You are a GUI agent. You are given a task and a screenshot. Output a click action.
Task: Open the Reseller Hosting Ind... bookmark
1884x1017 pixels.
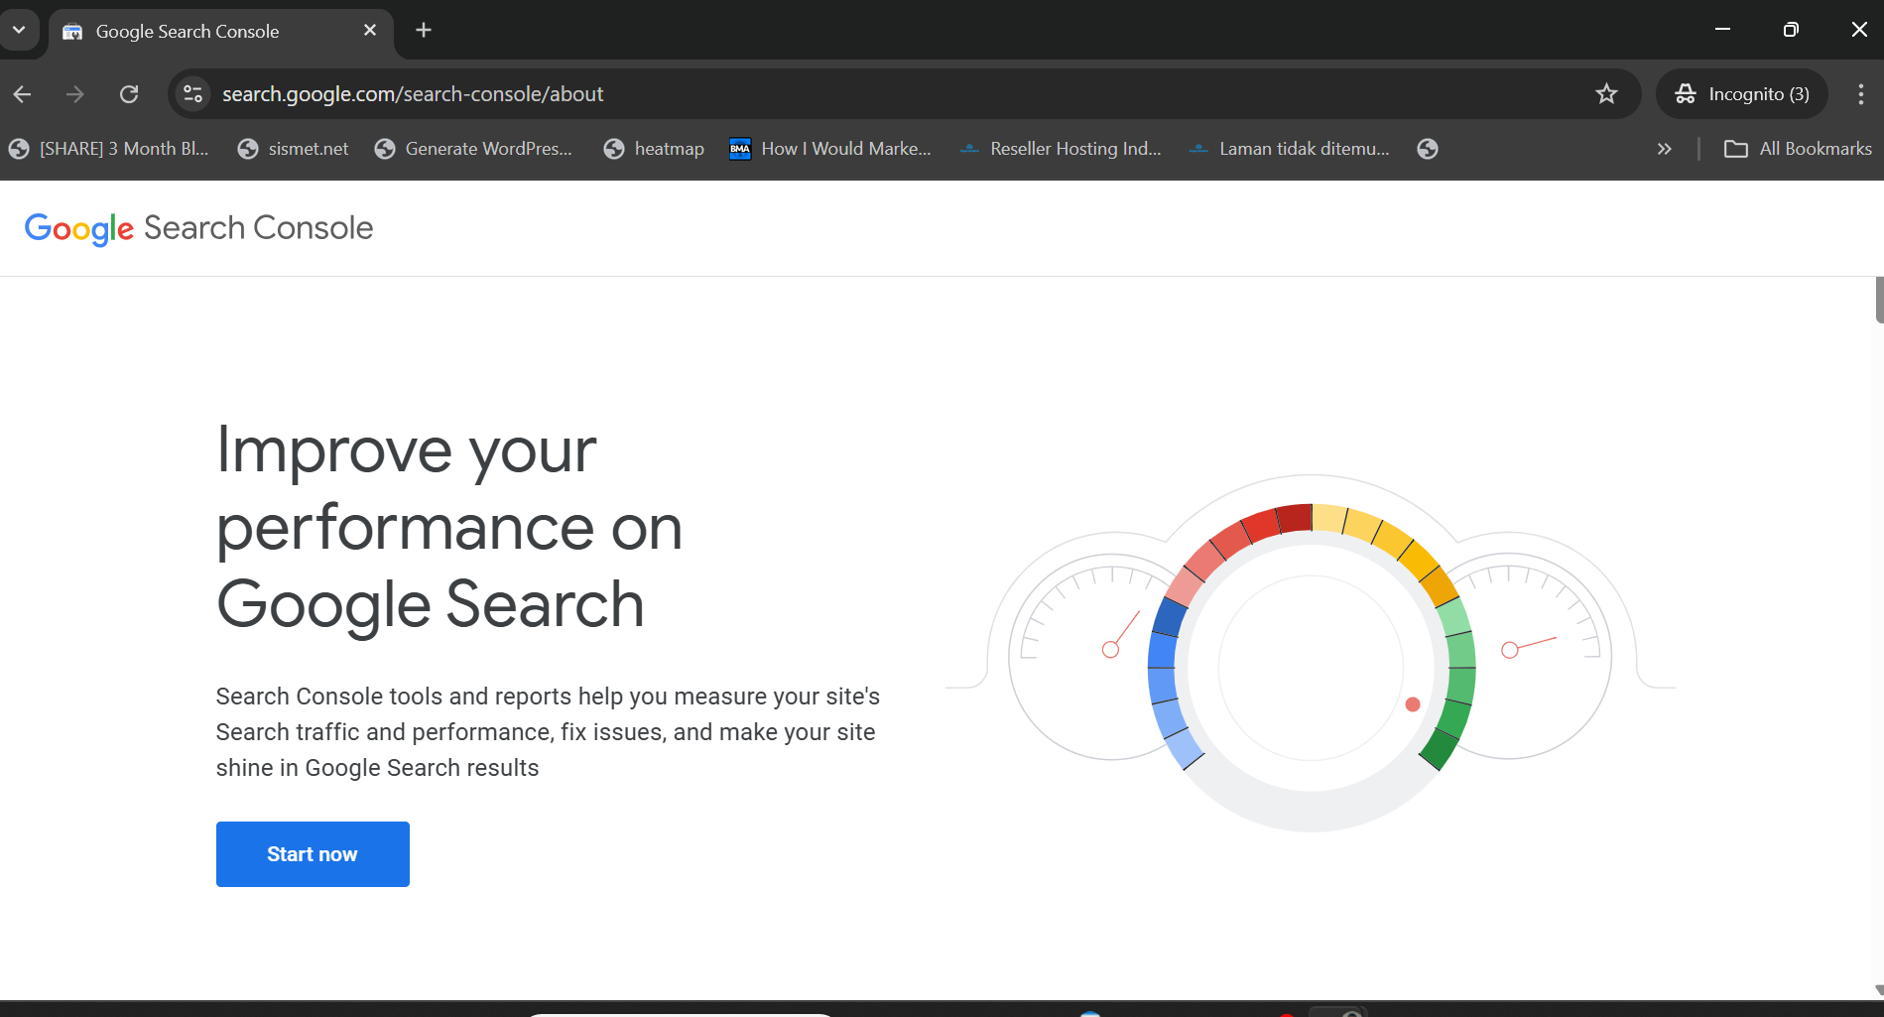[1061, 149]
